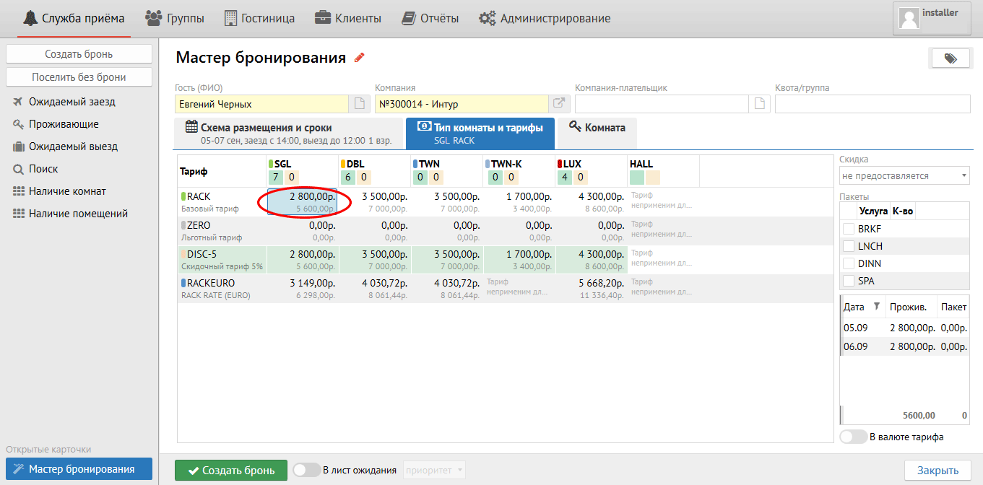
Task: Expand the Скидка dropdown
Action: tap(904, 175)
